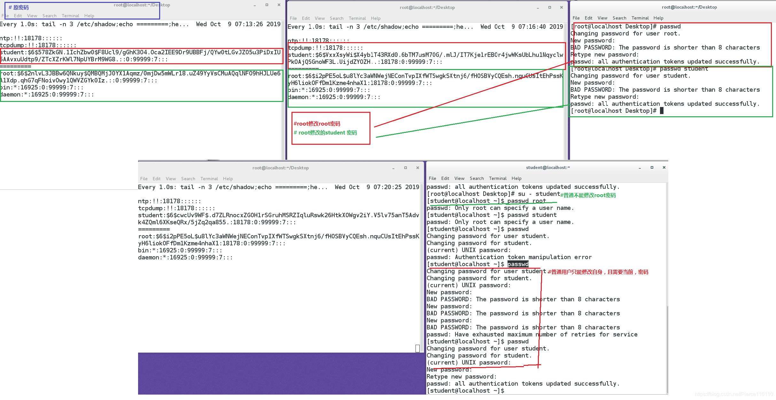Open Terminal menu in student@localhost terminal
The height and width of the screenshot is (400, 776).
pos(498,178)
